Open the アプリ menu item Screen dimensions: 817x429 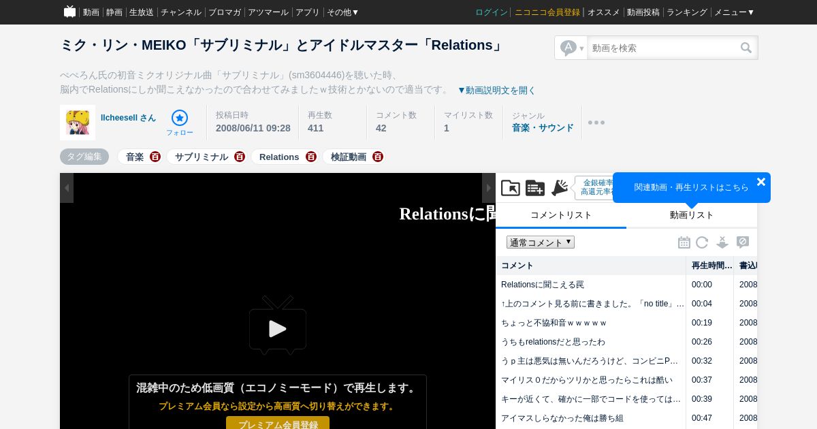308,12
